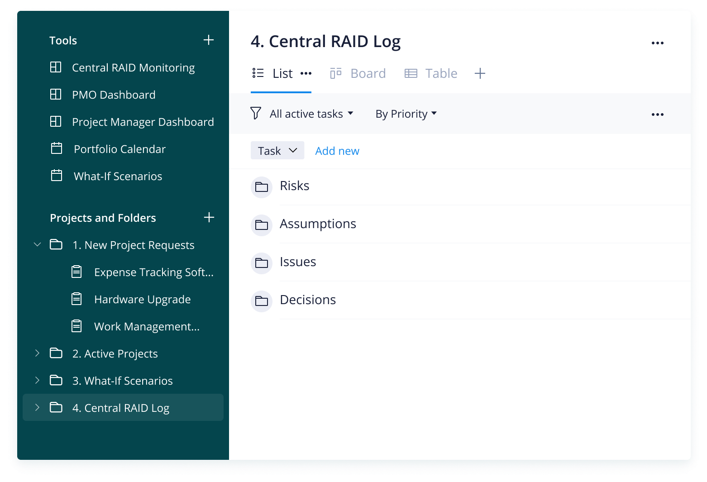Viewport: 707px width, 482px height.
Task: Click the Issues folder icon
Action: point(262,263)
